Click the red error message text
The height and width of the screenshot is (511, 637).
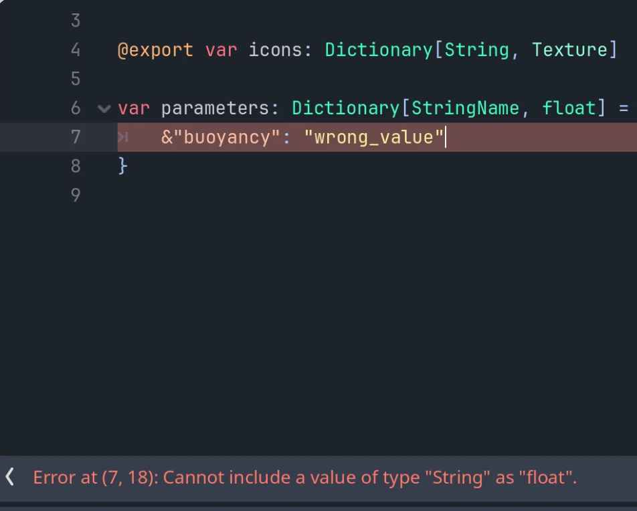(304, 478)
